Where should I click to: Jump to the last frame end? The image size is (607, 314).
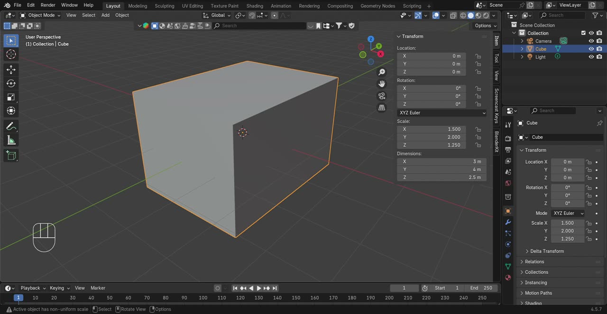(x=275, y=288)
